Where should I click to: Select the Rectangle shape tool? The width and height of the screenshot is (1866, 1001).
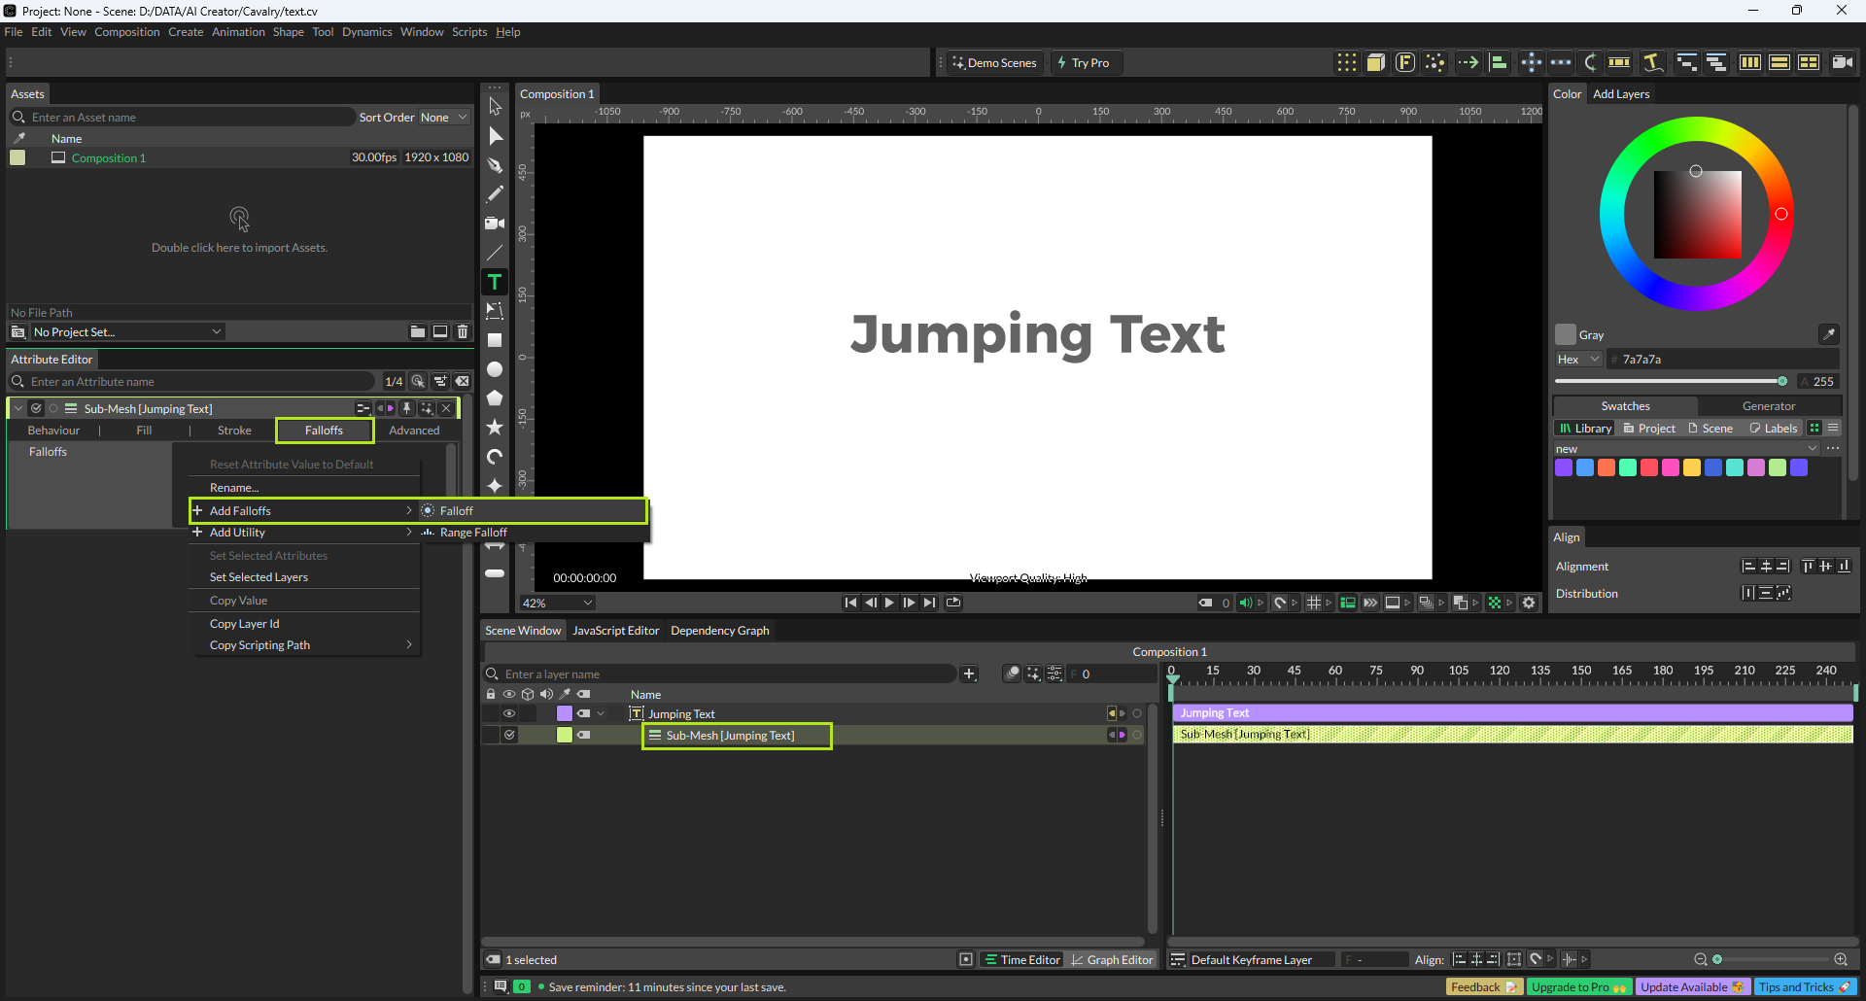[x=495, y=340]
